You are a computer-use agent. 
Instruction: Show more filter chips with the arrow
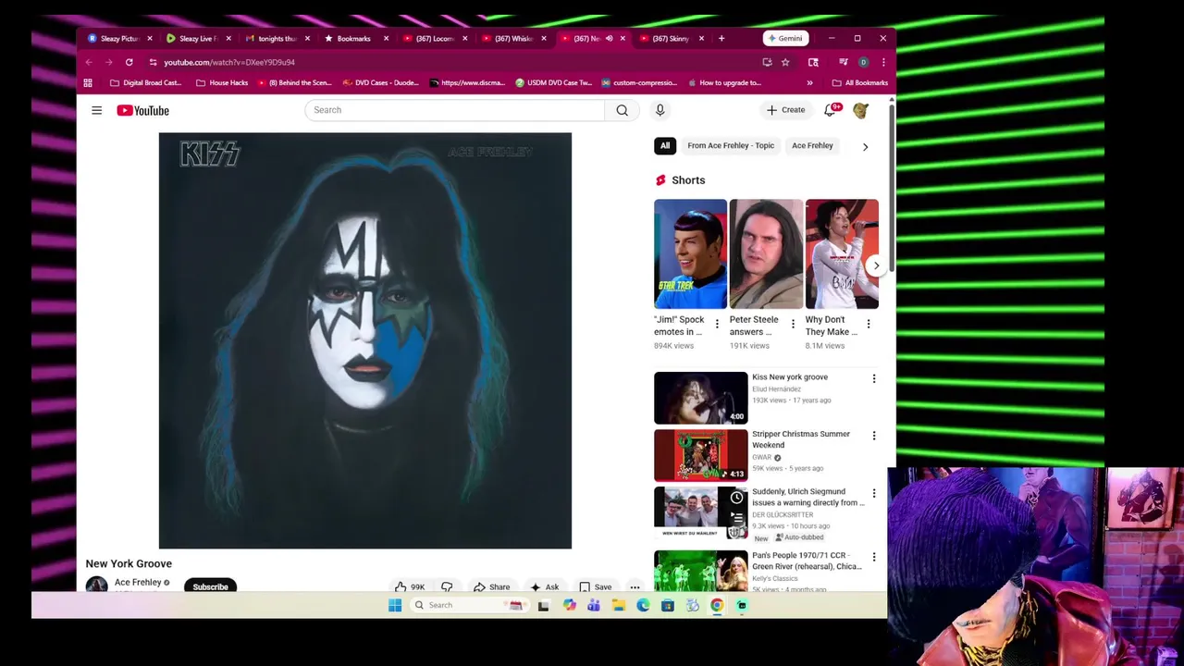[x=865, y=146]
